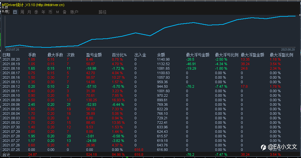301x158 pixels.
Task: Select the 2021.08.19 date row
Action: 11,64
